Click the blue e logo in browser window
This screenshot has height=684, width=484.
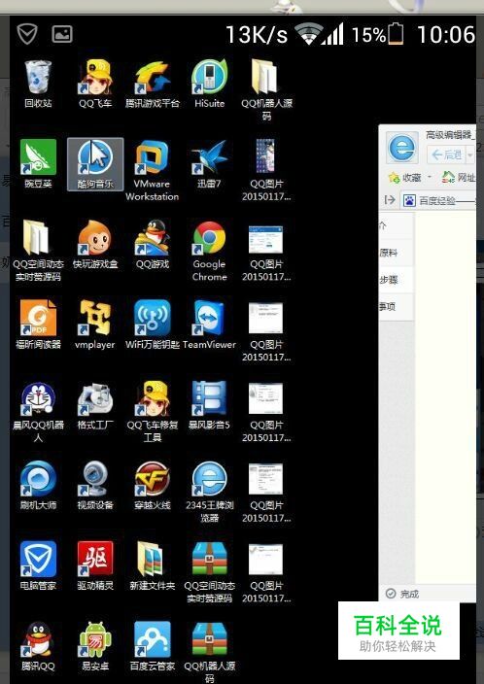tap(402, 149)
